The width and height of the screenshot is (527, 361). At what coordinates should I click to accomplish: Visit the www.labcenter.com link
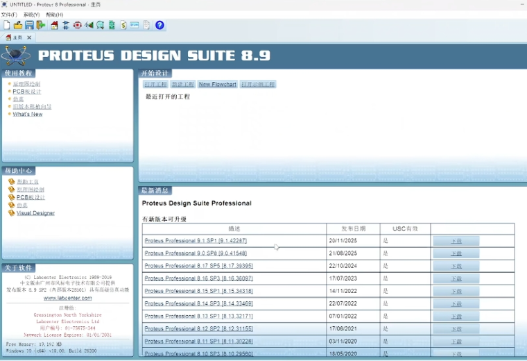pos(67,298)
